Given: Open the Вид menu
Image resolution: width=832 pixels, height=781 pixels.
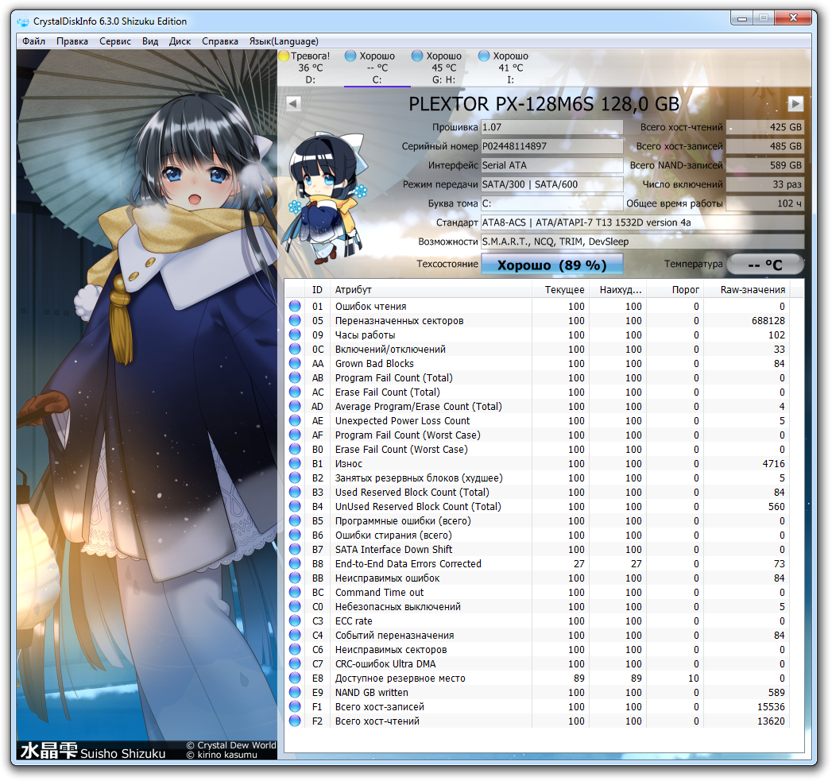Looking at the screenshot, I should (x=150, y=41).
